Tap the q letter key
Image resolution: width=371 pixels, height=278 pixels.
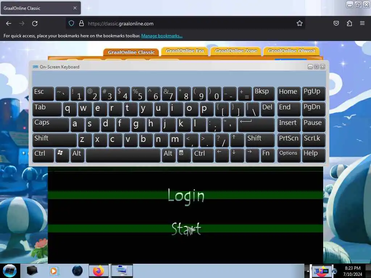pyautogui.click(x=70, y=109)
